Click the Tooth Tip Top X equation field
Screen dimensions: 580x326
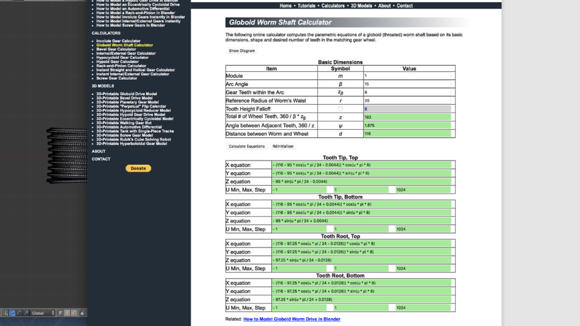tap(361, 165)
